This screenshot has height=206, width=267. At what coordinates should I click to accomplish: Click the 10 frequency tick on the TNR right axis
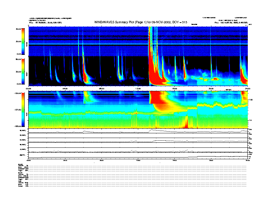[250, 121]
